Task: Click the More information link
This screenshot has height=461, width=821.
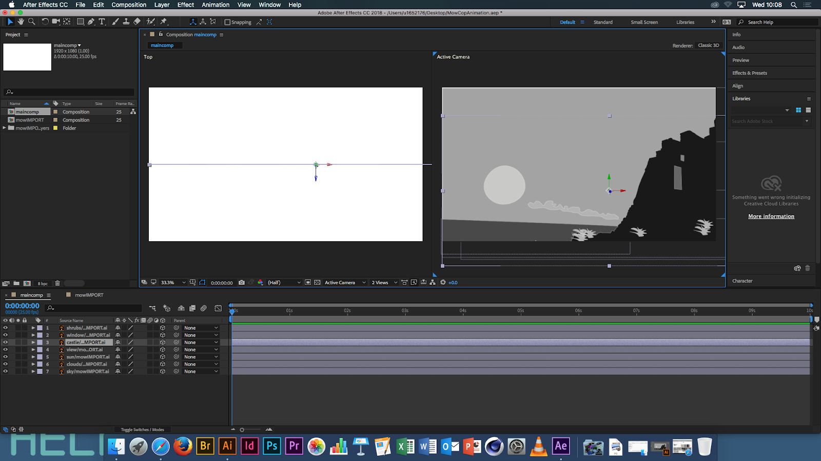Action: (x=771, y=216)
